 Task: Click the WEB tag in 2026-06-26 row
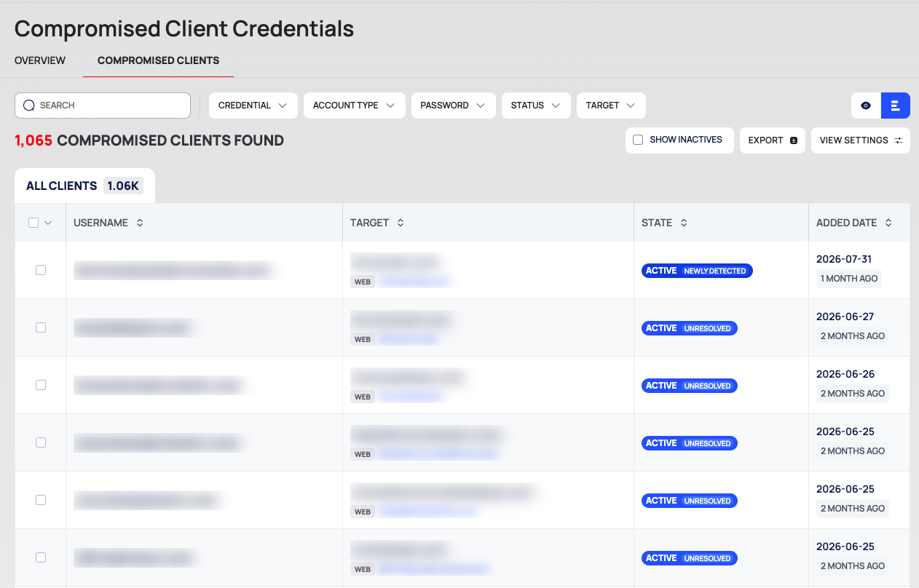(x=363, y=397)
